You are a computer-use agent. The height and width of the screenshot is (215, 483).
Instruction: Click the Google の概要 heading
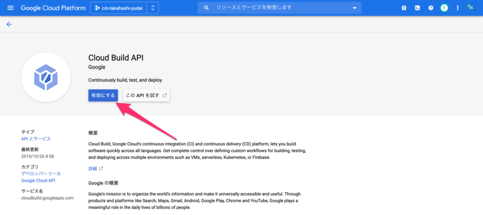coord(103,183)
